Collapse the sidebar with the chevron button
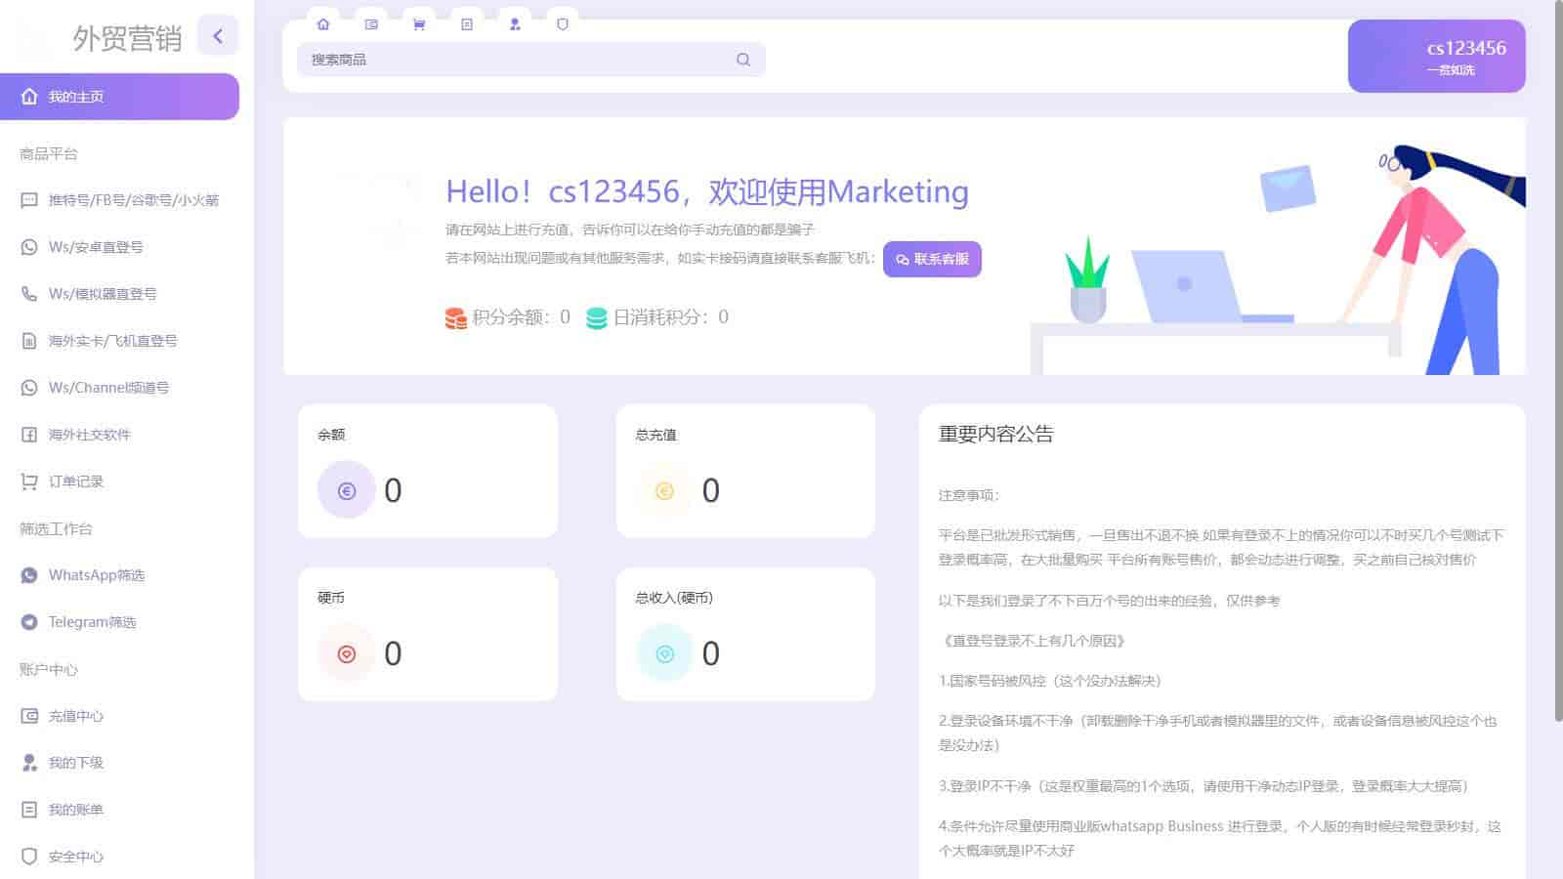Viewport: 1563px width, 879px height. (218, 36)
